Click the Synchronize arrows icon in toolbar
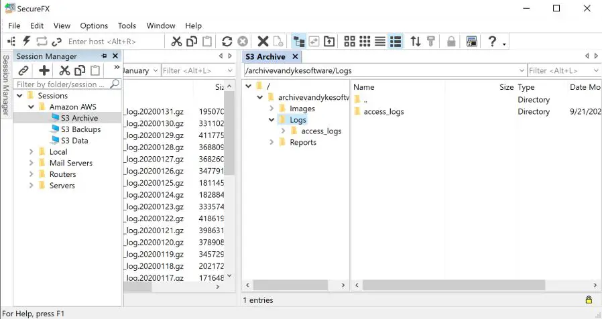 (x=314, y=41)
